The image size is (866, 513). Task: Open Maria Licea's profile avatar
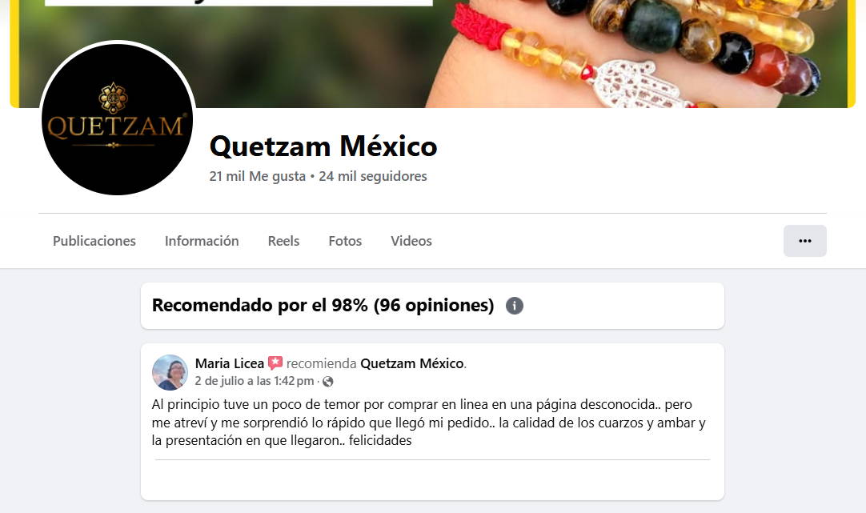tap(170, 372)
